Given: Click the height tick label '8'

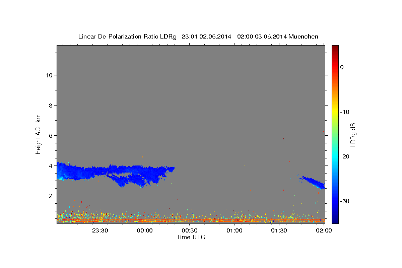Looking at the screenshot, I should coord(51,105).
